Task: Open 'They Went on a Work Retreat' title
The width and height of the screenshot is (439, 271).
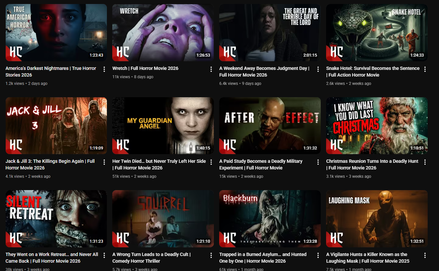Action: coord(52,258)
